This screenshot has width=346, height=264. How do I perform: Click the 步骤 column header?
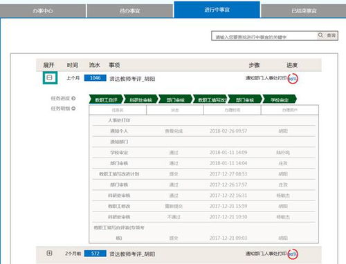(254, 65)
